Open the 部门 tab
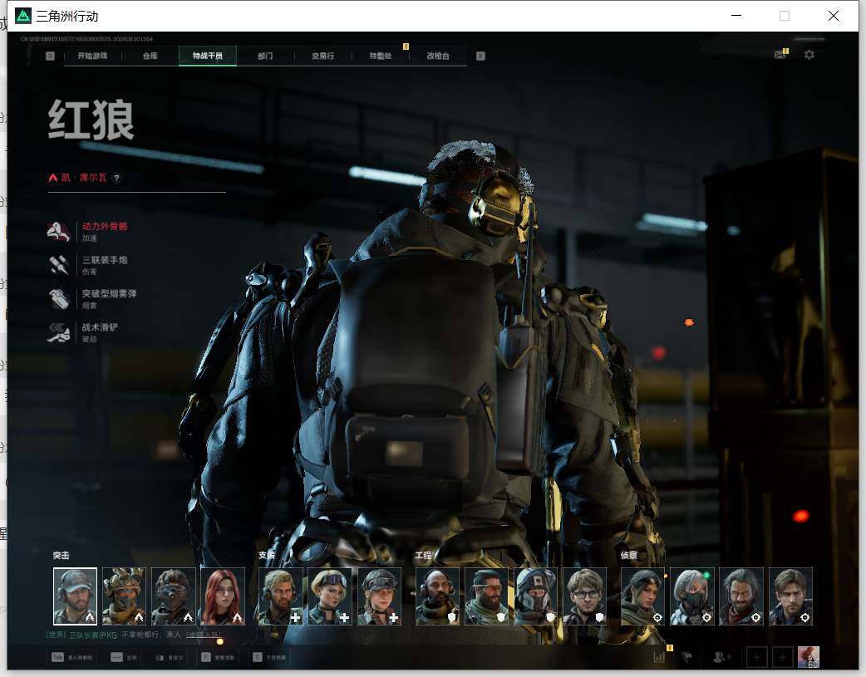 click(x=265, y=56)
